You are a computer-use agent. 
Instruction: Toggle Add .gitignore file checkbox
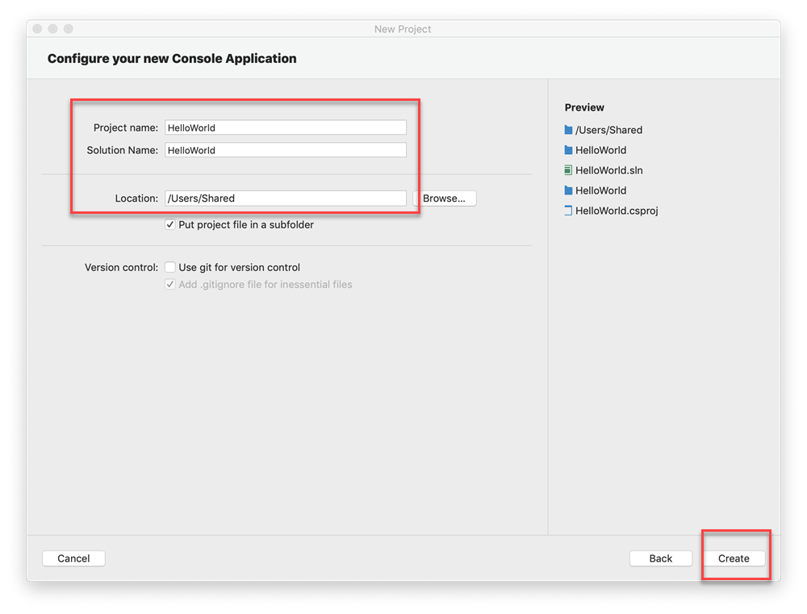coord(169,284)
